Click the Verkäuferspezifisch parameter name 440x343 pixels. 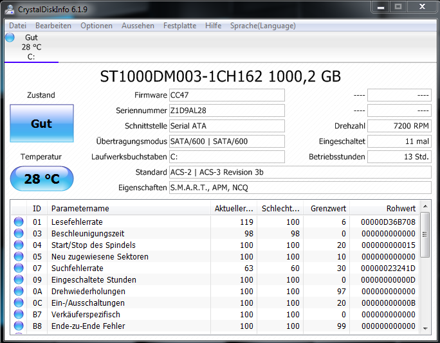point(86,315)
